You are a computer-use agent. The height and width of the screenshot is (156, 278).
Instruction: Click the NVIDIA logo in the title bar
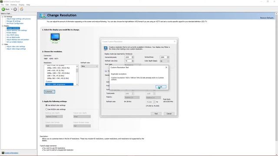(x=1, y=2)
